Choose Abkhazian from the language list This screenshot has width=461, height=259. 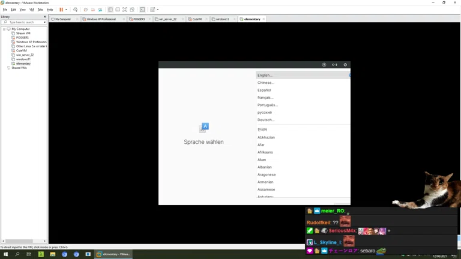[303, 137]
